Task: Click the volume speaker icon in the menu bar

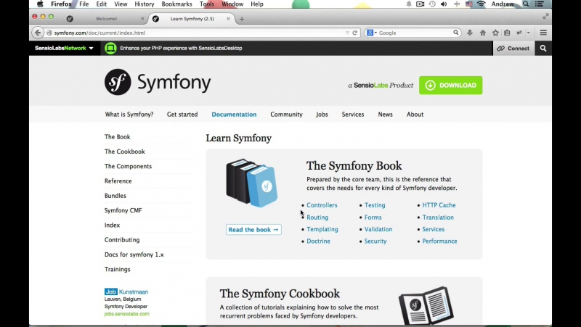Action: 444,4
